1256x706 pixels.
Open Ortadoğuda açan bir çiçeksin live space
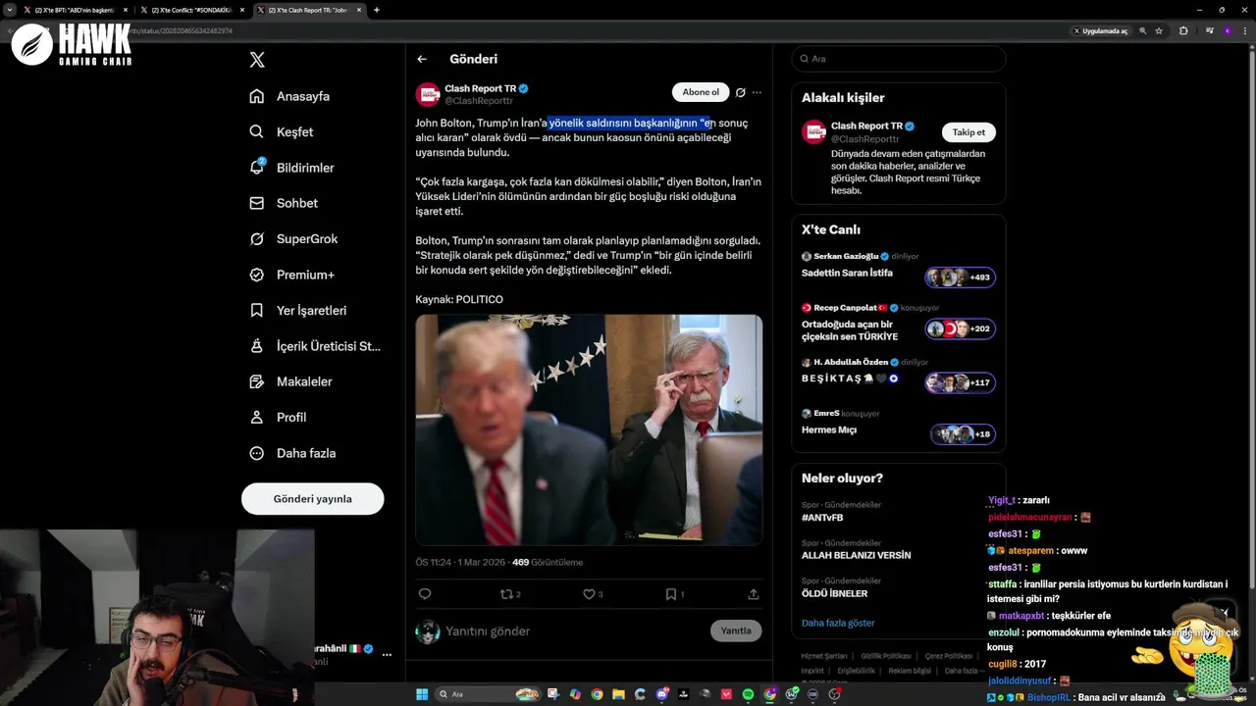click(850, 330)
